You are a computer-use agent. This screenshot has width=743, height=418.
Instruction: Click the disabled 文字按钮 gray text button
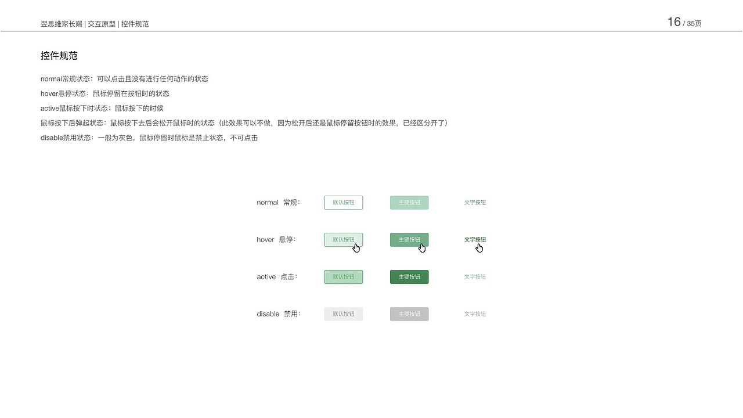point(475,314)
